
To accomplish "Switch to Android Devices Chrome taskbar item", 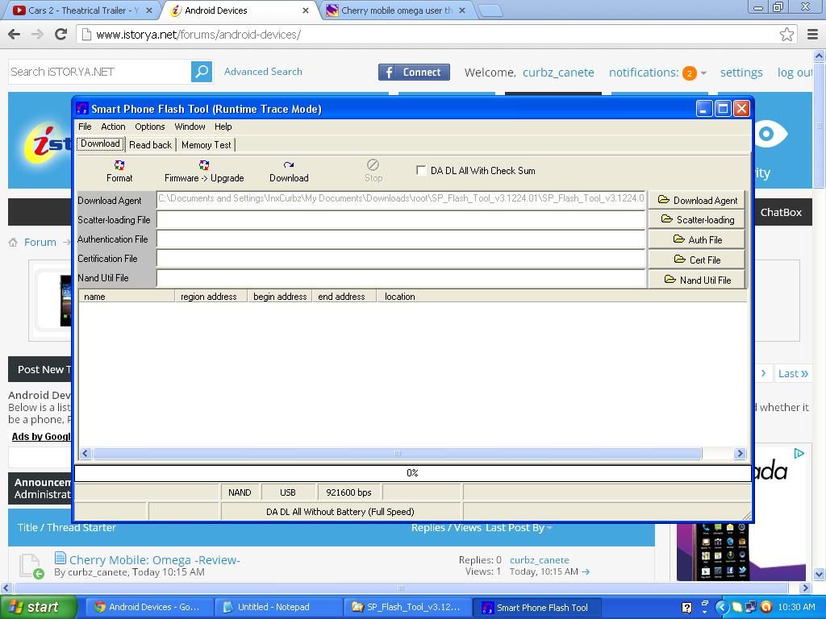I will 149,608.
